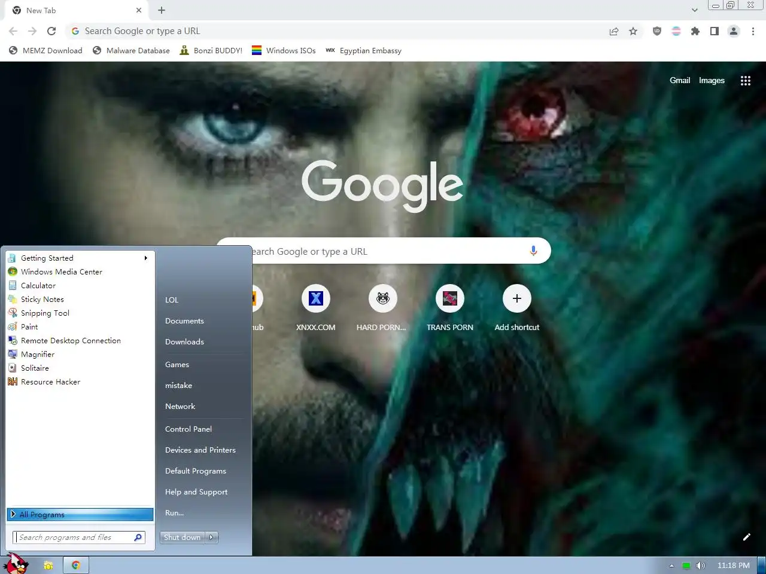Open the taskbar clock showing 11:18 PM

pyautogui.click(x=733, y=566)
